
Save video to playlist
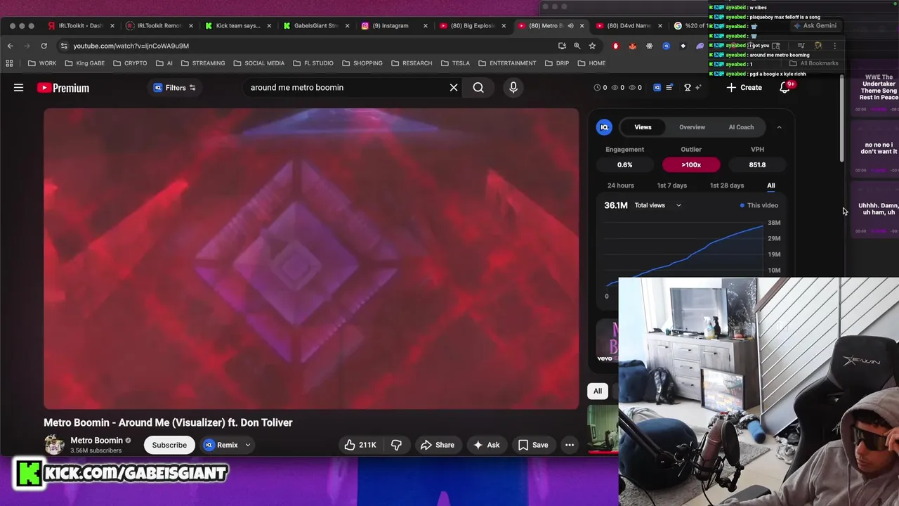(532, 445)
